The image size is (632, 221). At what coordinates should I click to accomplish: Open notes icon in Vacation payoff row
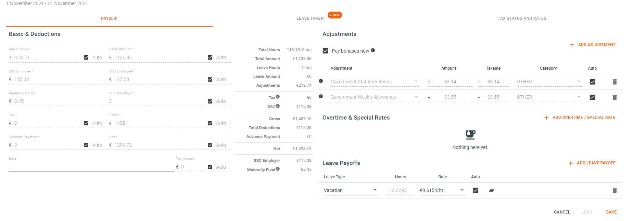[x=492, y=191]
